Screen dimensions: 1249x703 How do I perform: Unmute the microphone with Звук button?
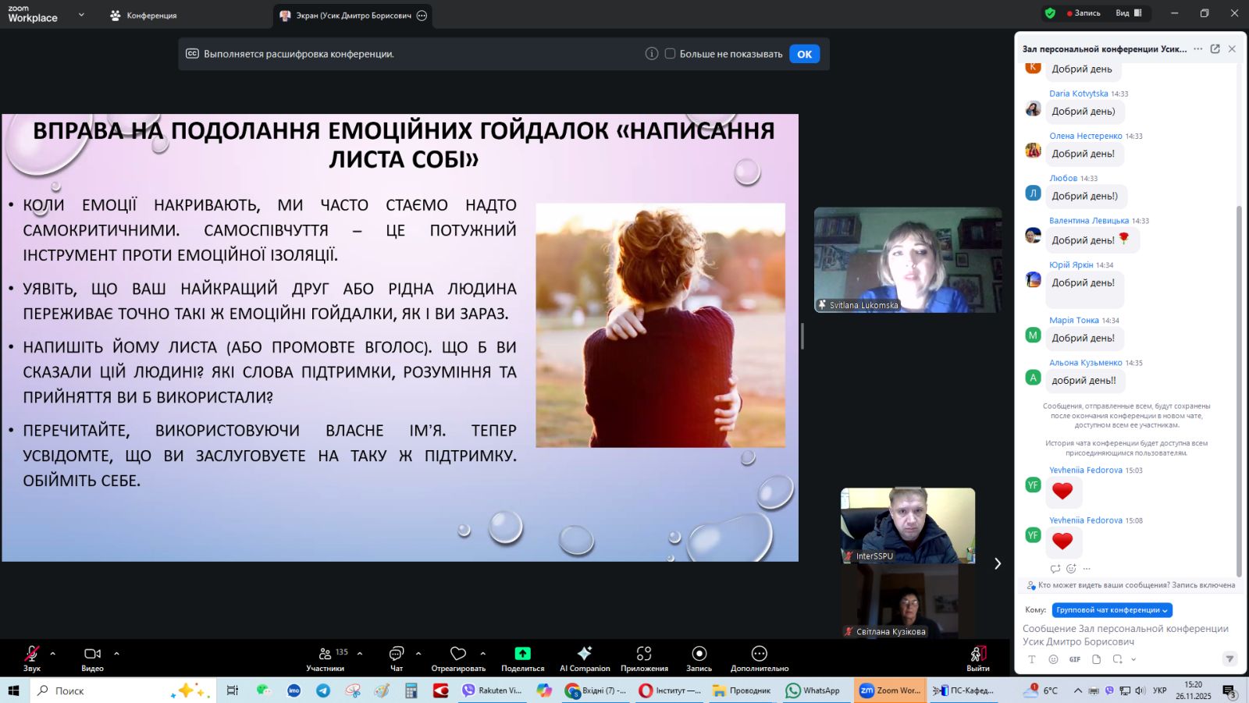point(32,654)
